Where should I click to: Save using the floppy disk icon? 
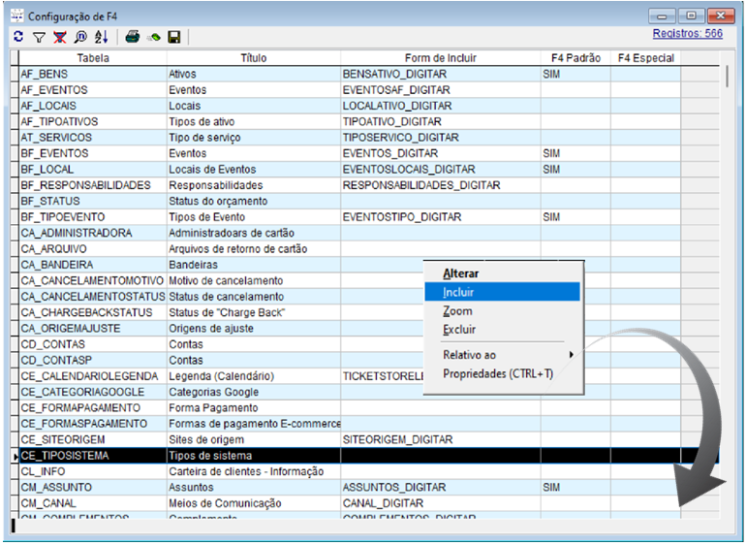pos(174,37)
